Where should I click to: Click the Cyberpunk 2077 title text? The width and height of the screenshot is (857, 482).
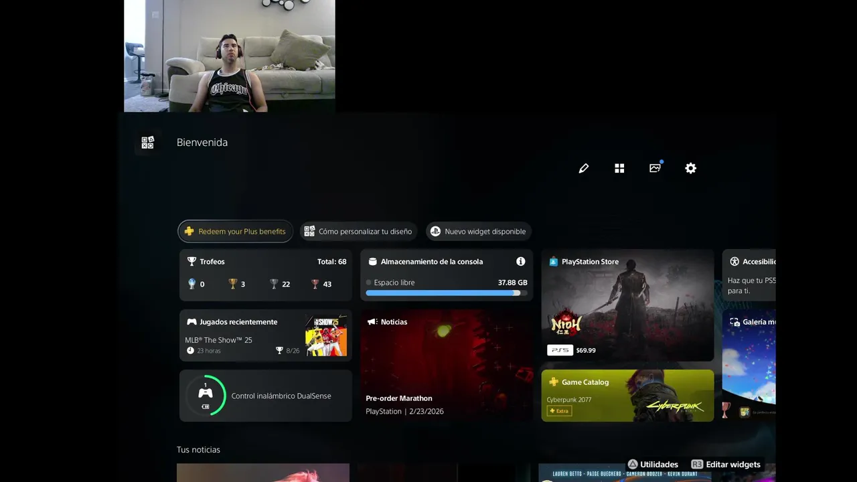coord(569,400)
